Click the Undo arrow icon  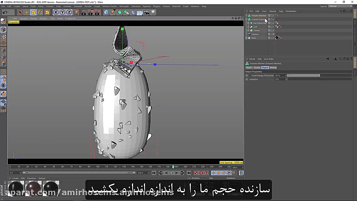coord(5,12)
